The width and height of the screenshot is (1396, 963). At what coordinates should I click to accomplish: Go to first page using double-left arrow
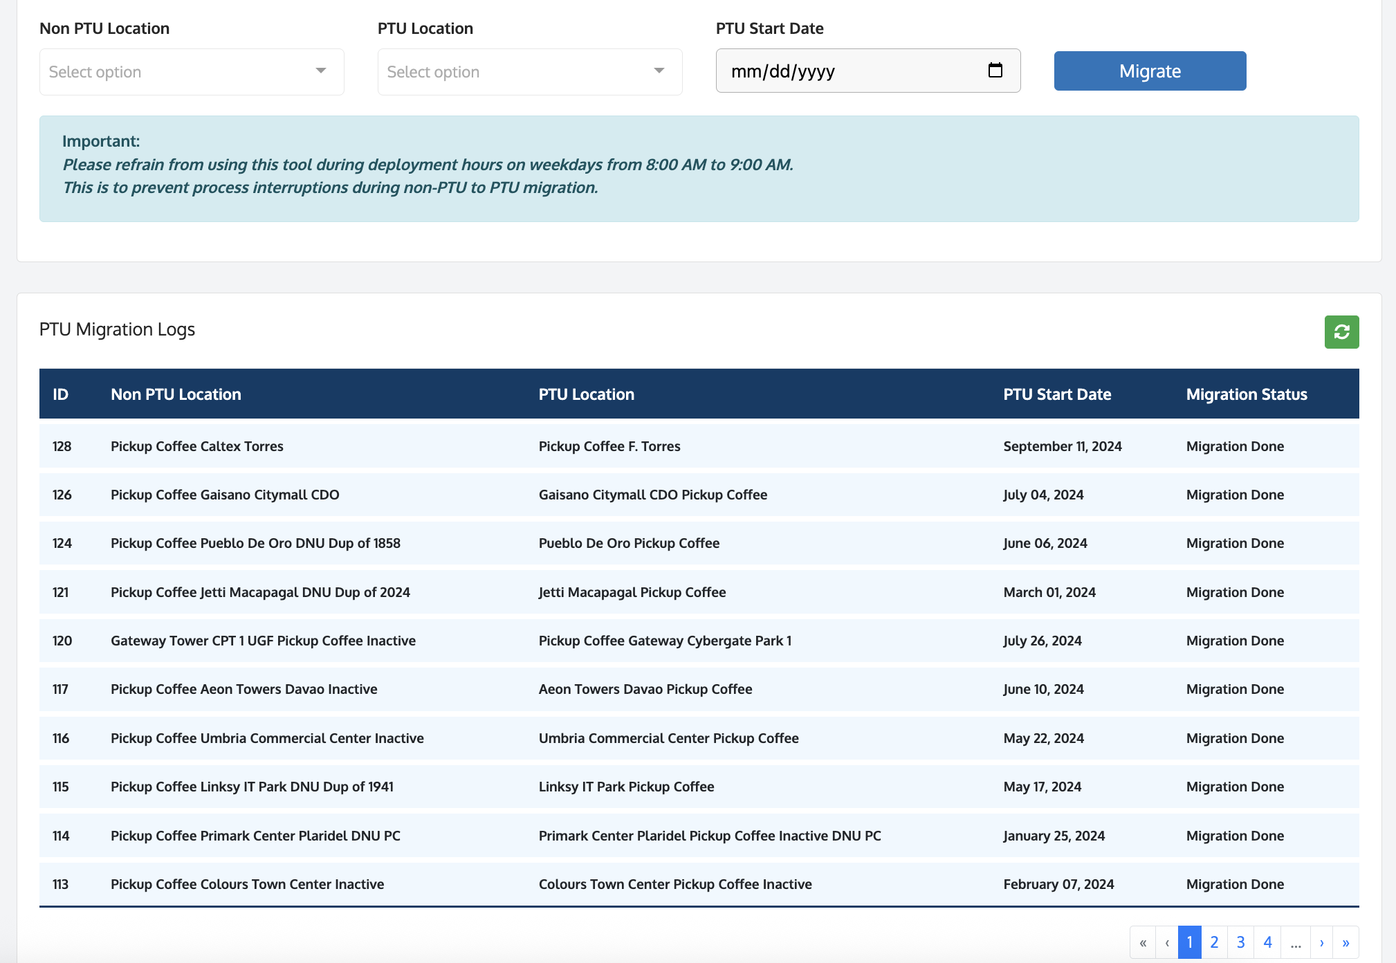pos(1143,942)
